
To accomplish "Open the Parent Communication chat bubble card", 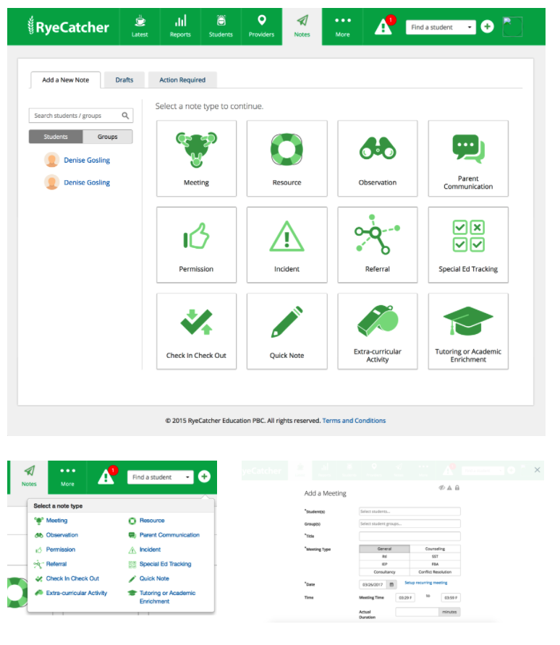I will [468, 158].
